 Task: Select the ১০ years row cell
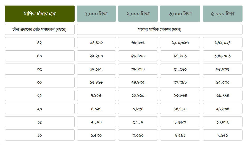point(40,135)
